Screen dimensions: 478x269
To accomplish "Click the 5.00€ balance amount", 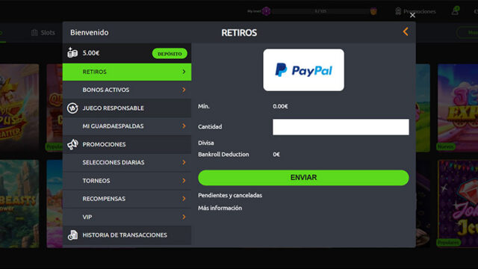I will pos(91,53).
